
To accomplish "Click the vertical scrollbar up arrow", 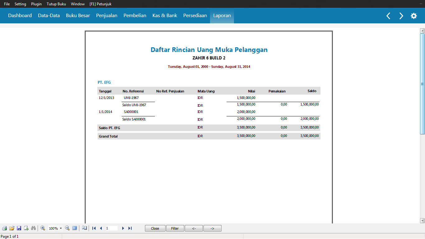I will click(x=422, y=31).
